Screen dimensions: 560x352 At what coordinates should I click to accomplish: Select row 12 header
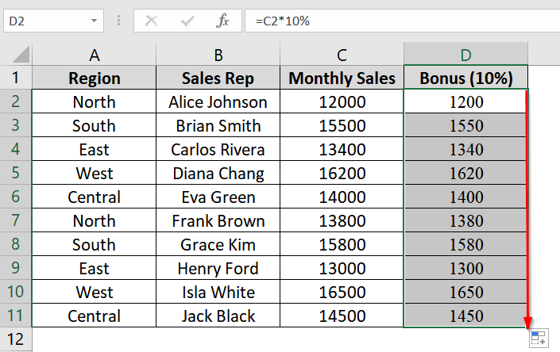[16, 340]
